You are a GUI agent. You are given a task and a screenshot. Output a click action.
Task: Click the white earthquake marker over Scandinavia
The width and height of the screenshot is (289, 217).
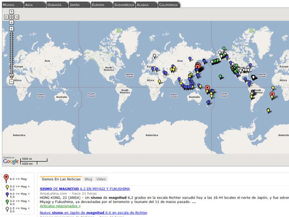pos(154,56)
